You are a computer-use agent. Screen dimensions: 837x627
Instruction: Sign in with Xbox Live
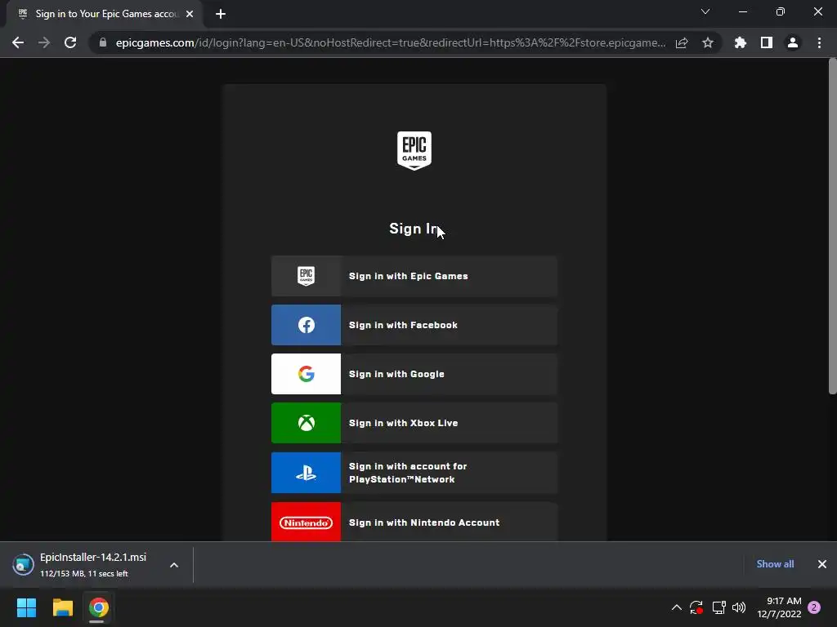click(414, 424)
